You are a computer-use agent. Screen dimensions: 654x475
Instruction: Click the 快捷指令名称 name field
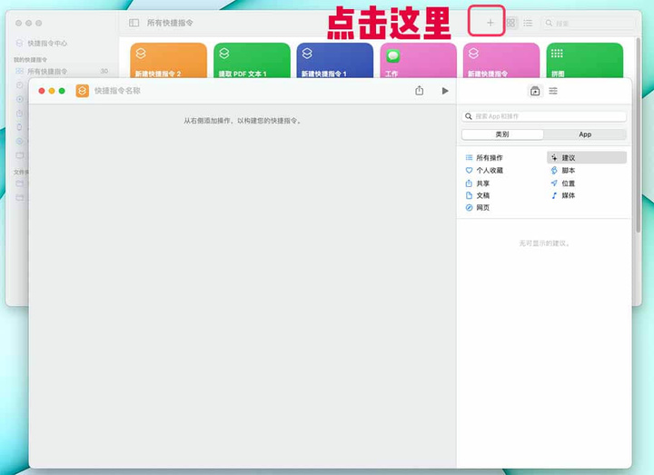[117, 91]
